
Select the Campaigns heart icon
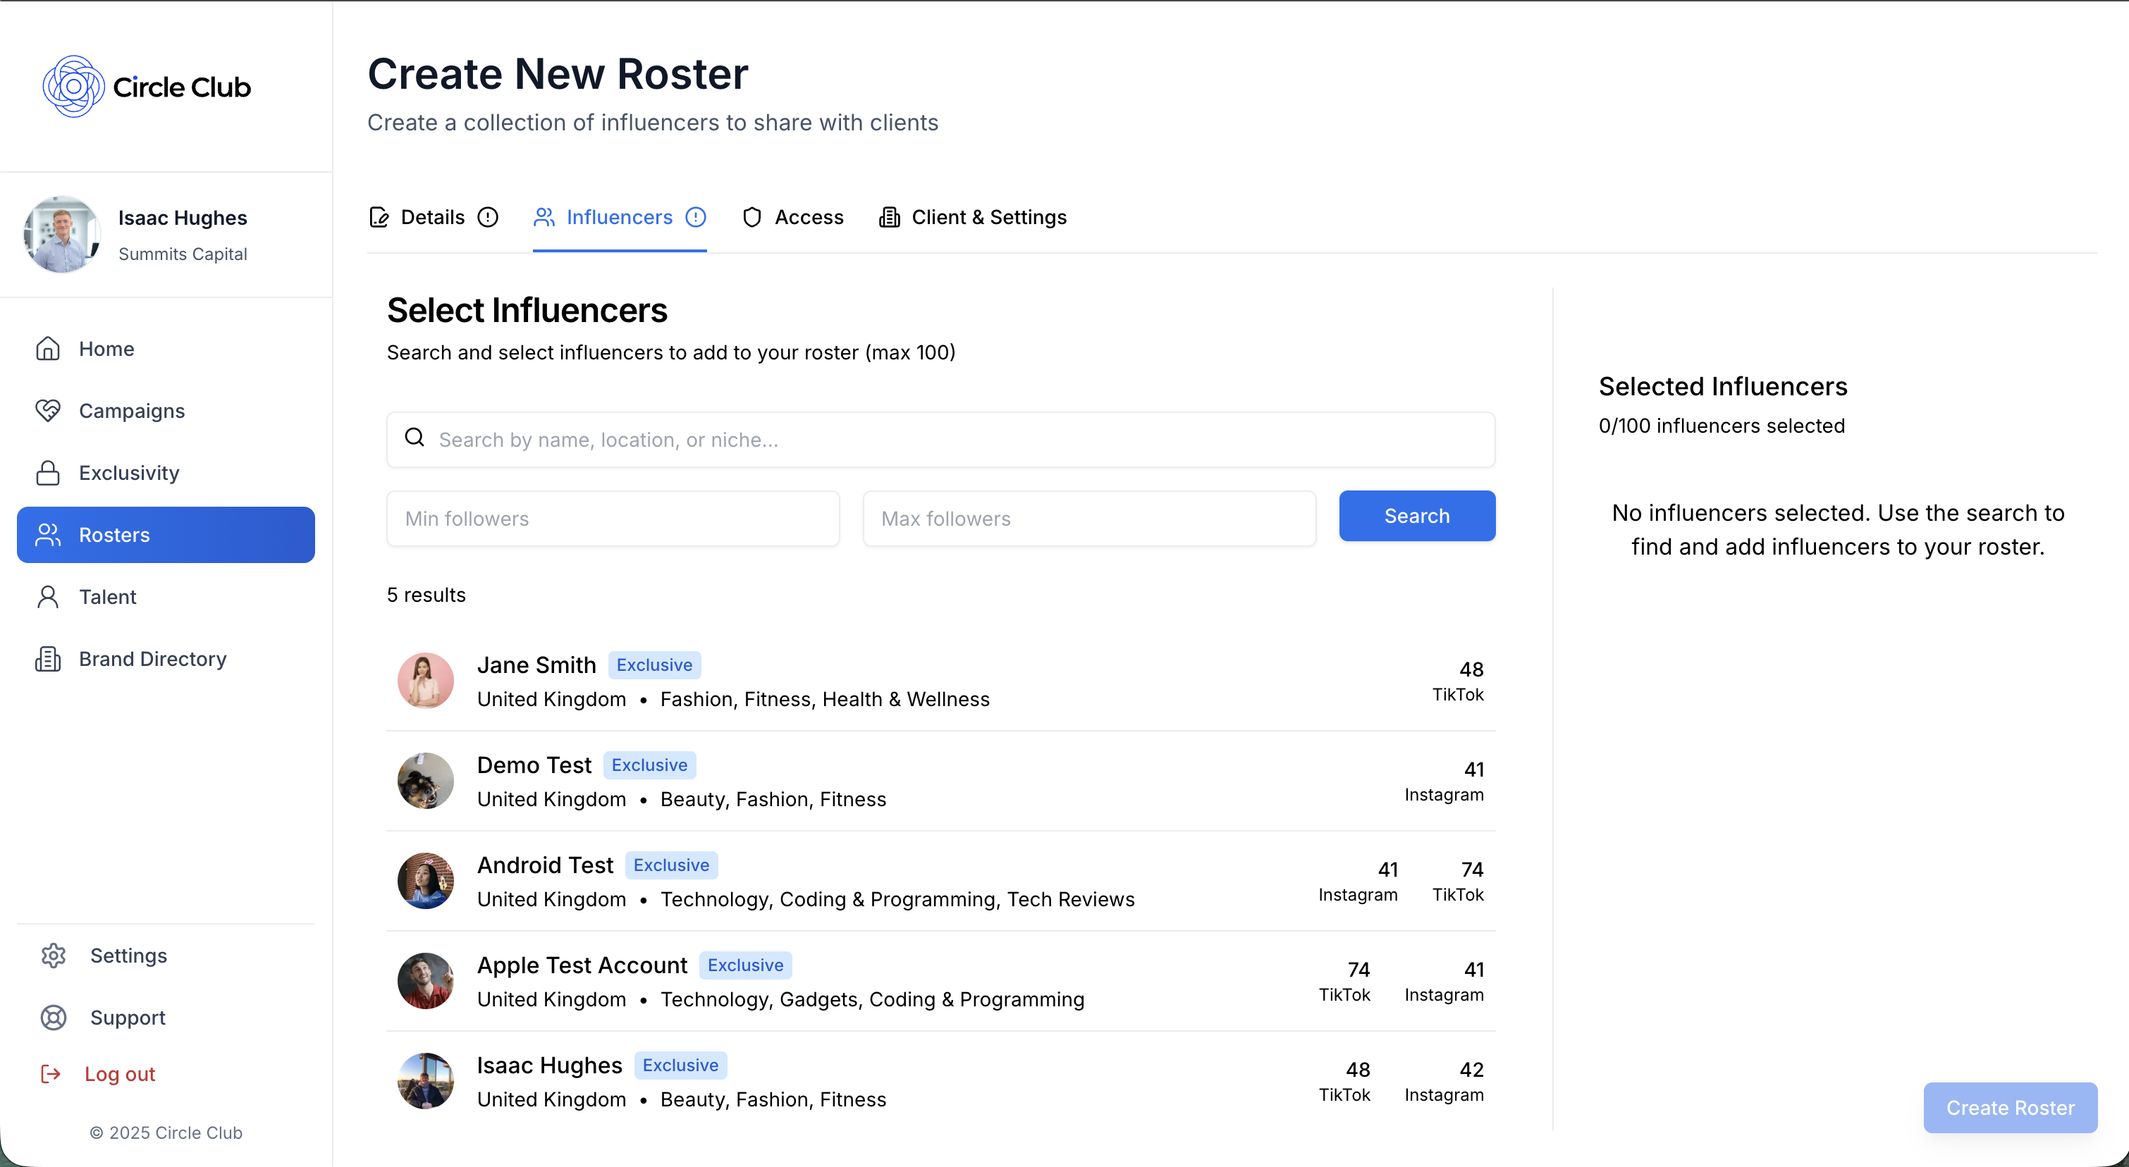[48, 410]
